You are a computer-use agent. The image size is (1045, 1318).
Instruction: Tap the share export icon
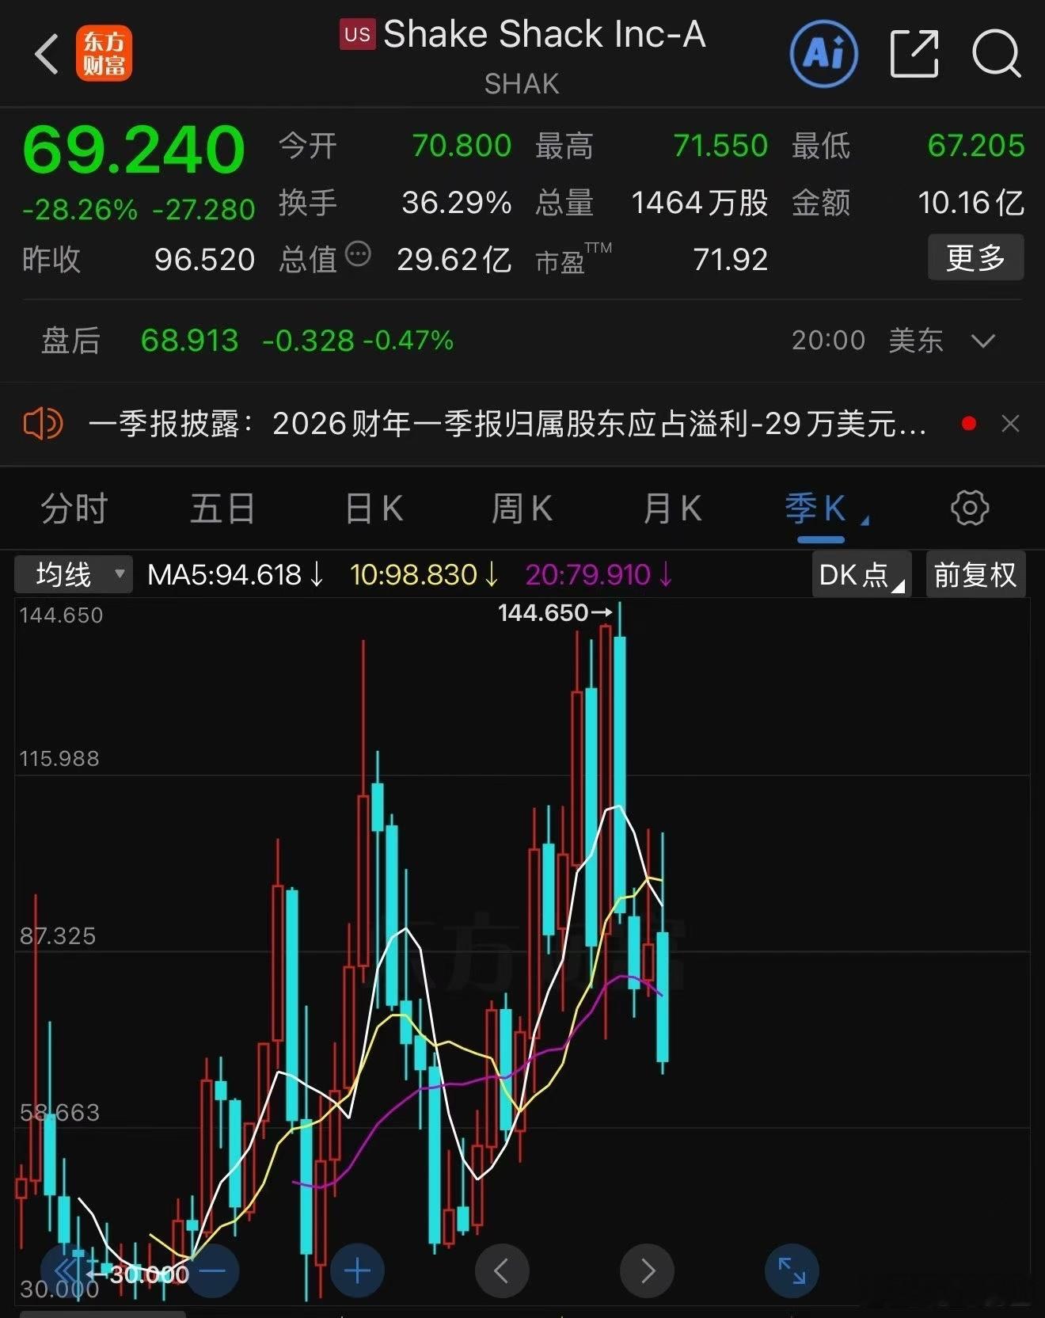(x=914, y=54)
